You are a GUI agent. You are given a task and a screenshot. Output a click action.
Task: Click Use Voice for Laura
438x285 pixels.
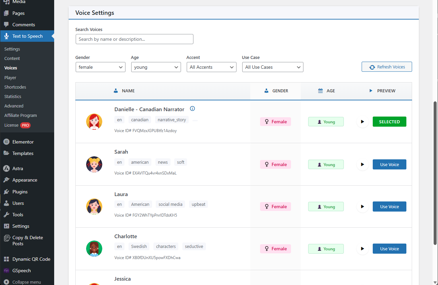[390, 207]
